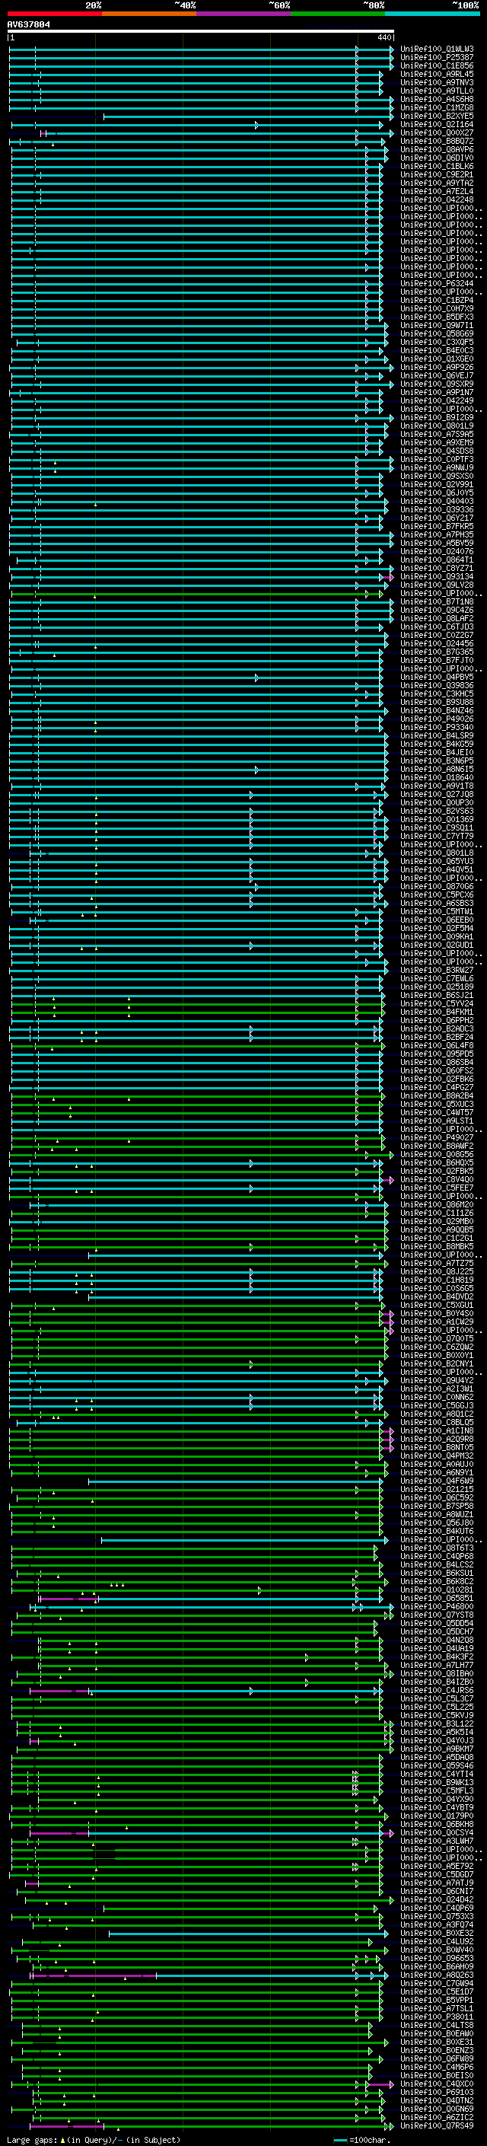This screenshot has width=487, height=2146.
Task: Click the 440 end position on ruler
Action: click(384, 37)
